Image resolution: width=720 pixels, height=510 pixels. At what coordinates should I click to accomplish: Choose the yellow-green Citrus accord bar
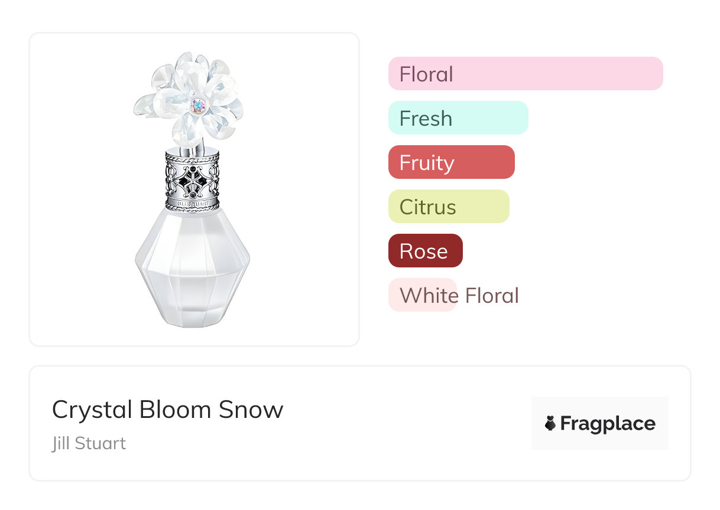pos(448,207)
